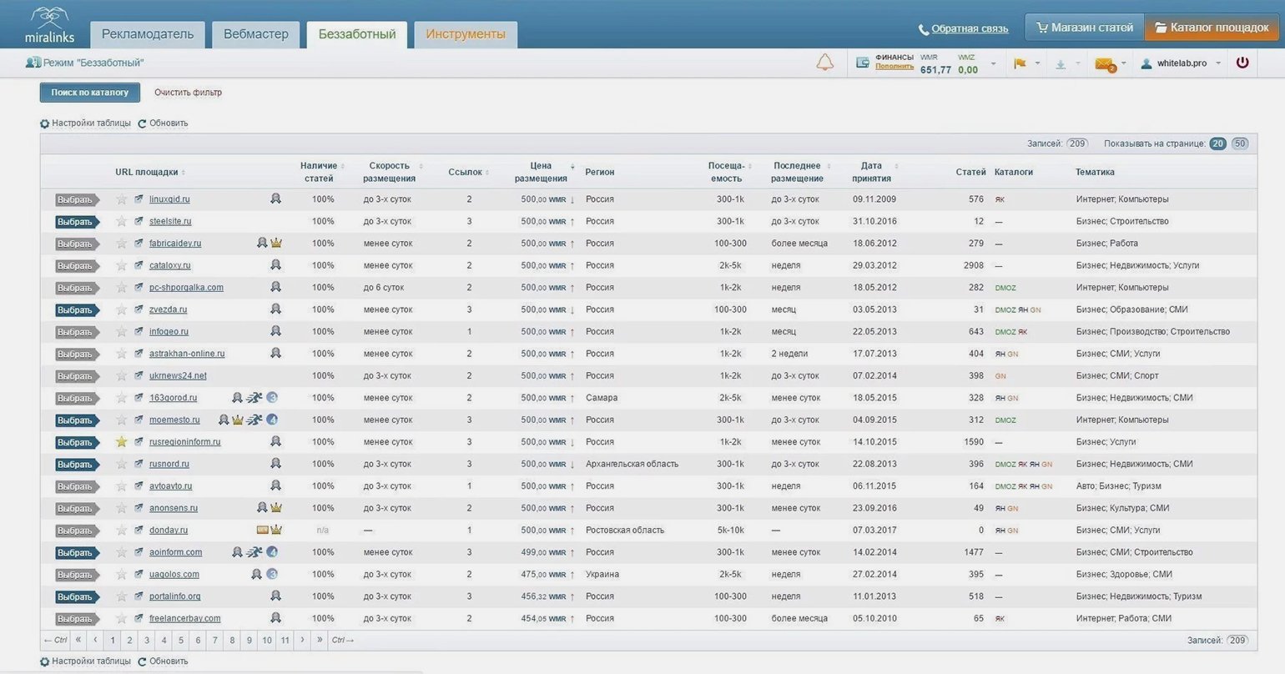Viewport: 1285px width, 674px height.
Task: Sort table by Цена размещения column
Action: [x=541, y=172]
